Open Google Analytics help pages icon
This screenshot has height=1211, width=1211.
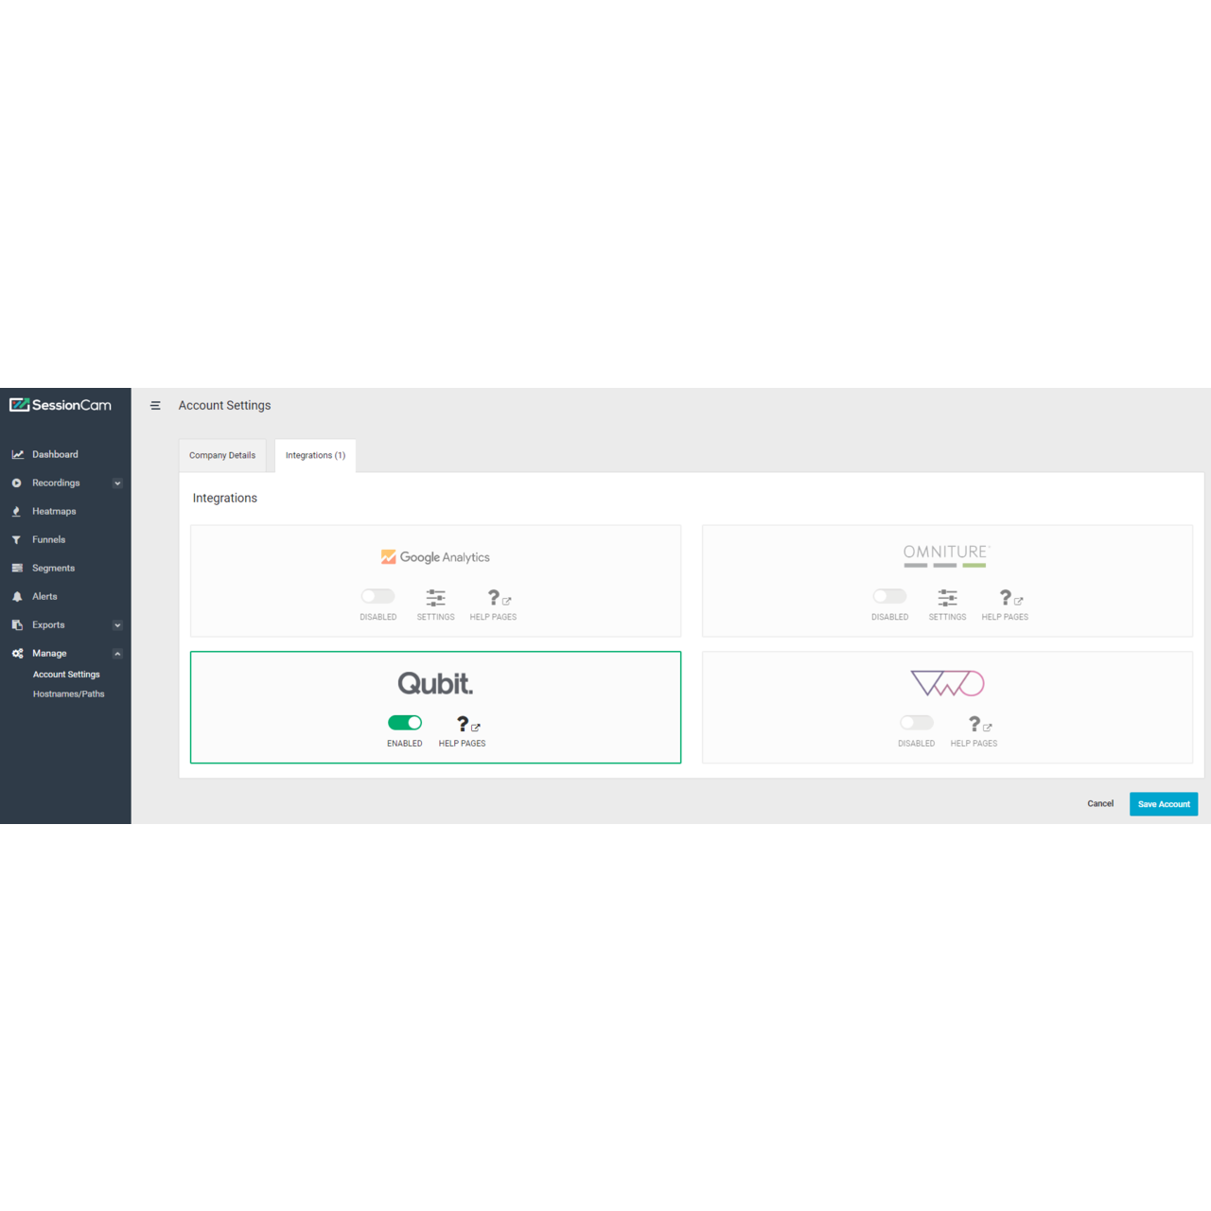[x=494, y=598]
